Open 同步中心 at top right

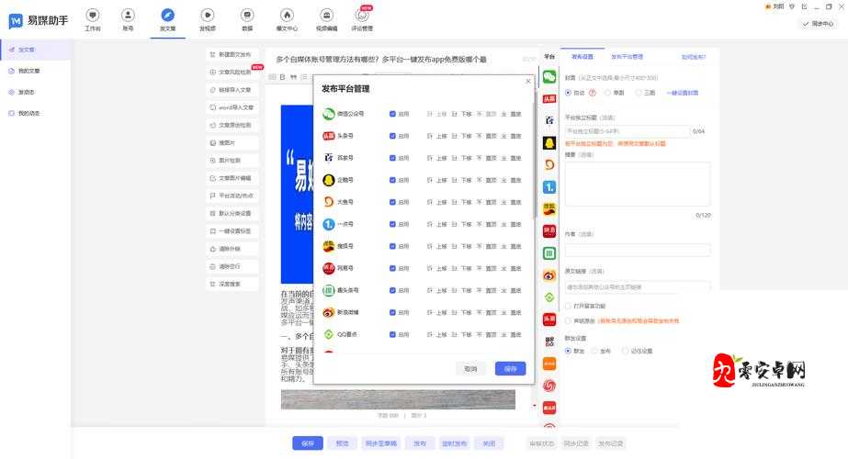(819, 24)
